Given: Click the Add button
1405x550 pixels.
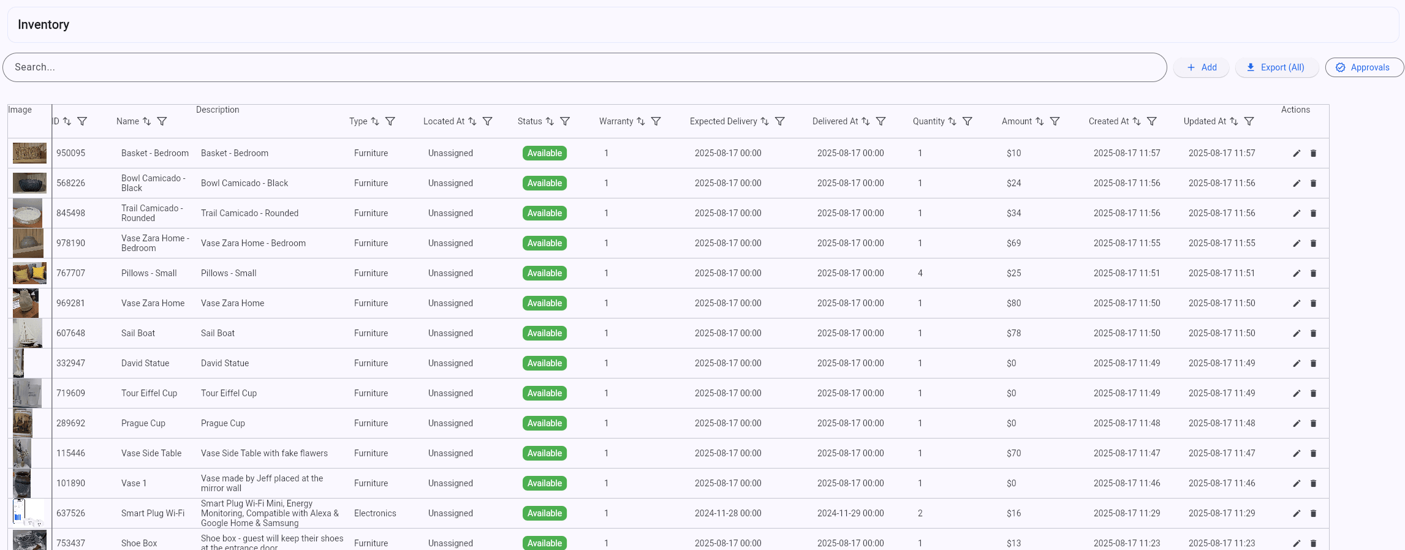Looking at the screenshot, I should (x=1201, y=67).
